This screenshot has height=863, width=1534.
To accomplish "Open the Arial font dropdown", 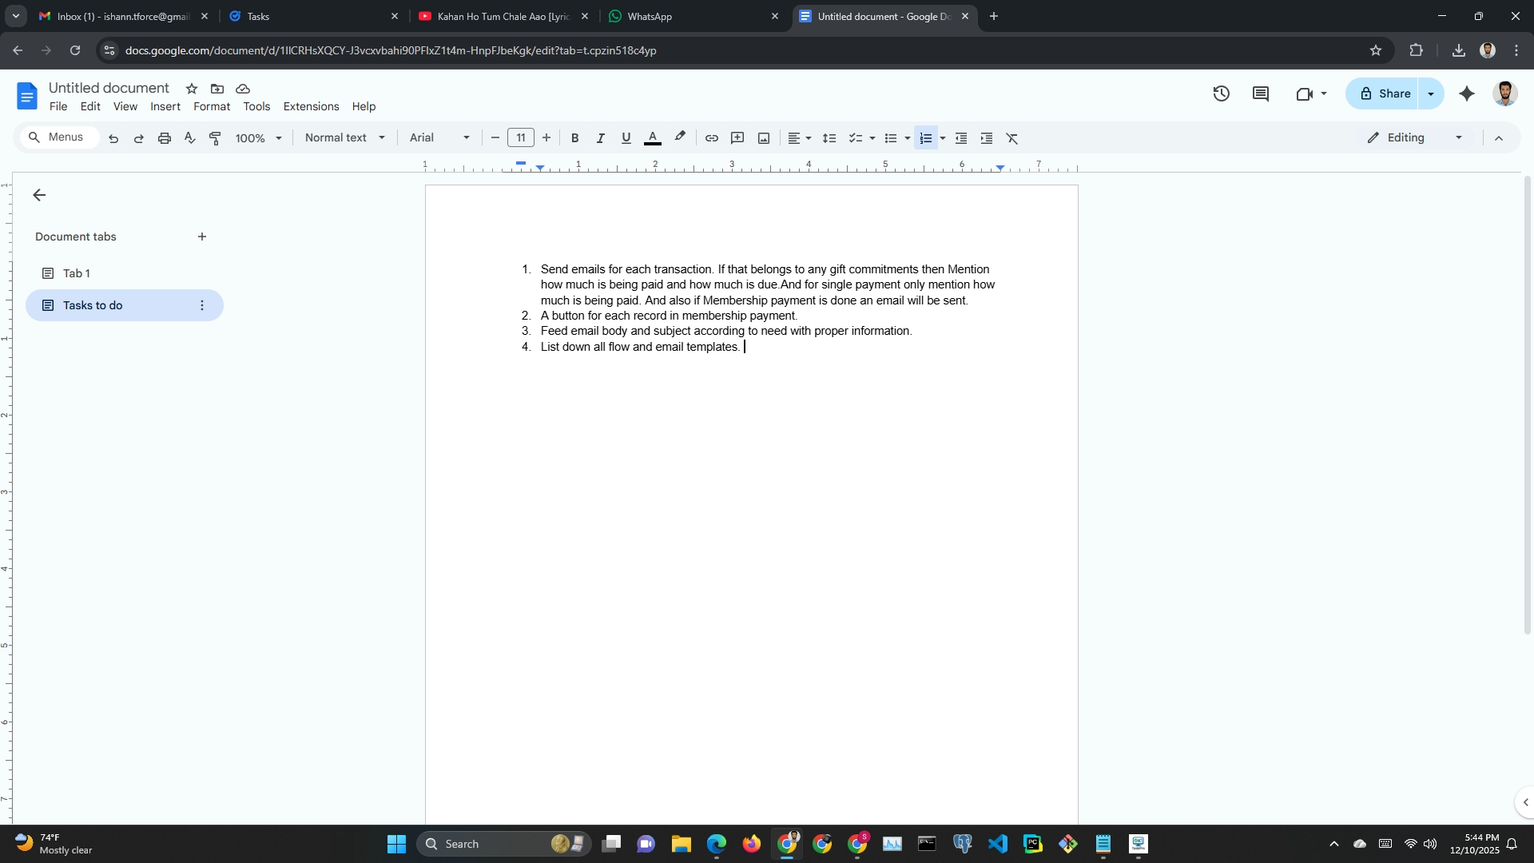I will click(x=439, y=137).
